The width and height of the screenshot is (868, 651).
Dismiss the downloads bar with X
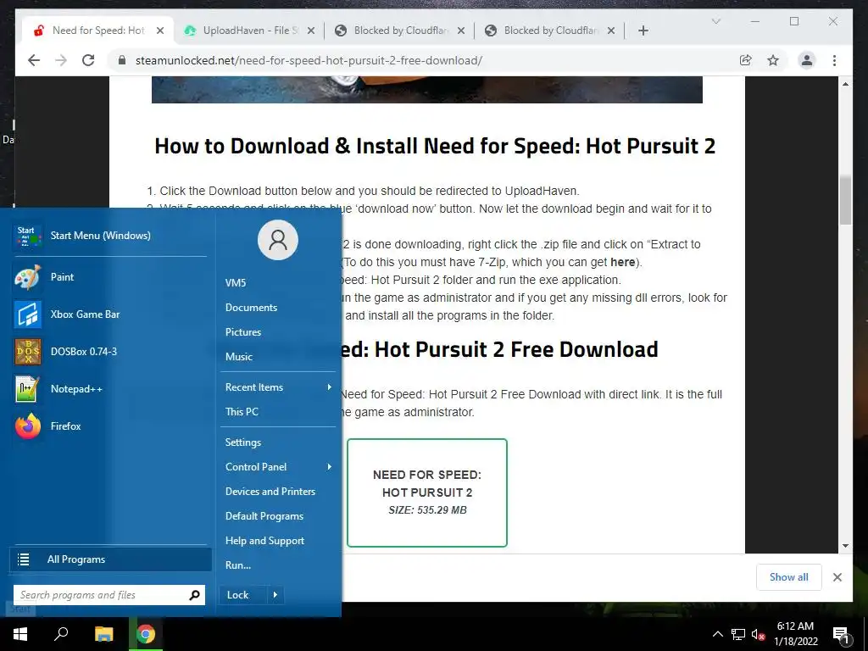(x=837, y=577)
